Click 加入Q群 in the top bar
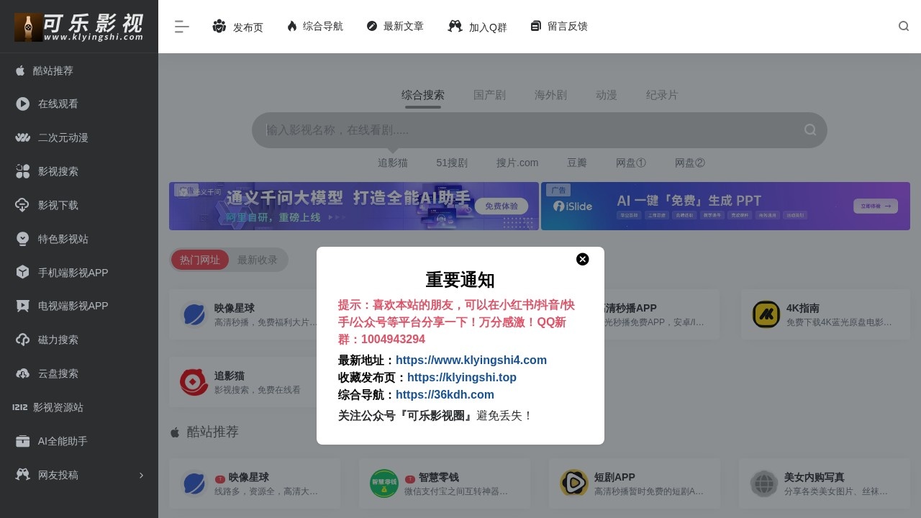 pyautogui.click(x=477, y=26)
